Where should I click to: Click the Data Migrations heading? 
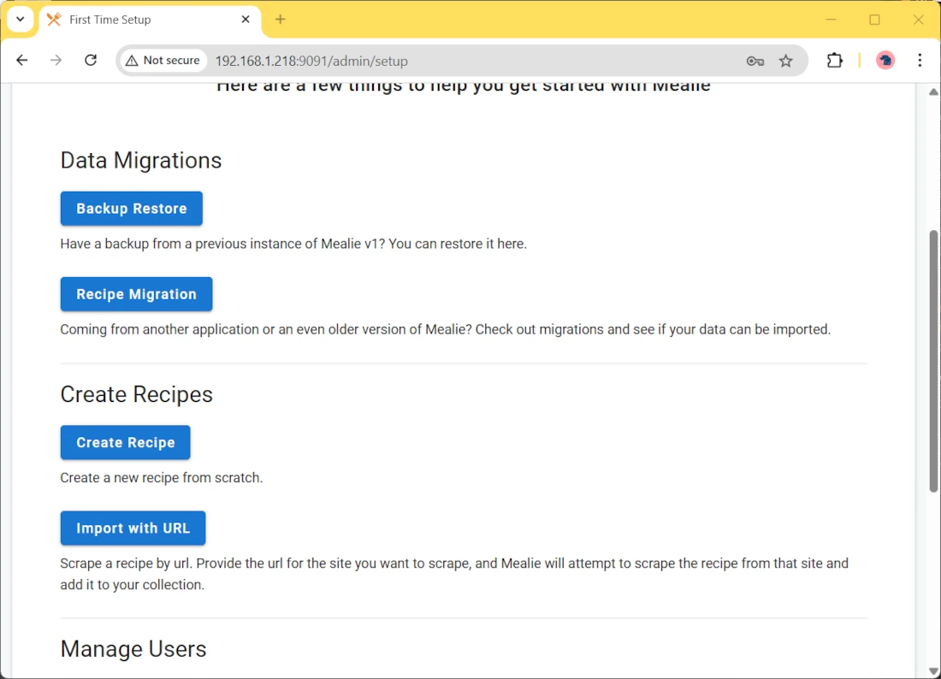pos(141,161)
